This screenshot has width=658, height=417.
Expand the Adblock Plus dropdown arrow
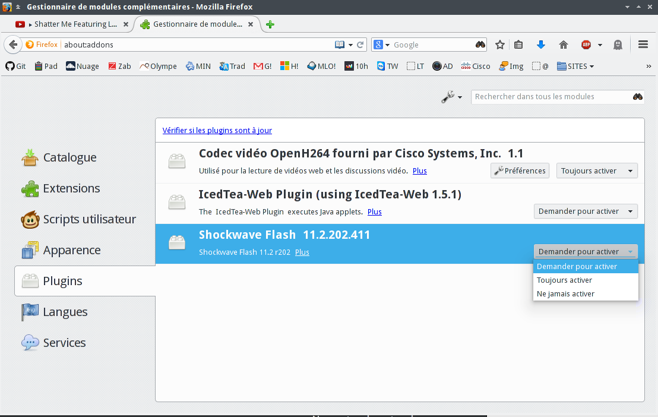click(x=600, y=45)
